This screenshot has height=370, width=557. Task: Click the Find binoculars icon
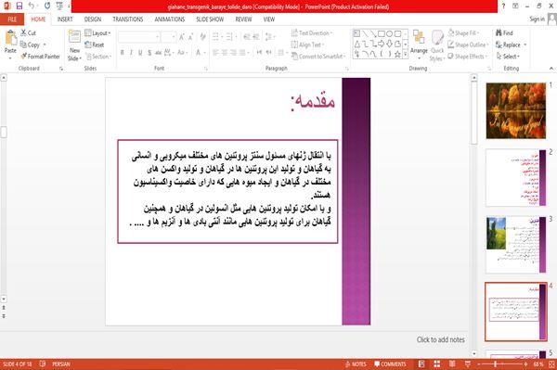[x=499, y=32]
